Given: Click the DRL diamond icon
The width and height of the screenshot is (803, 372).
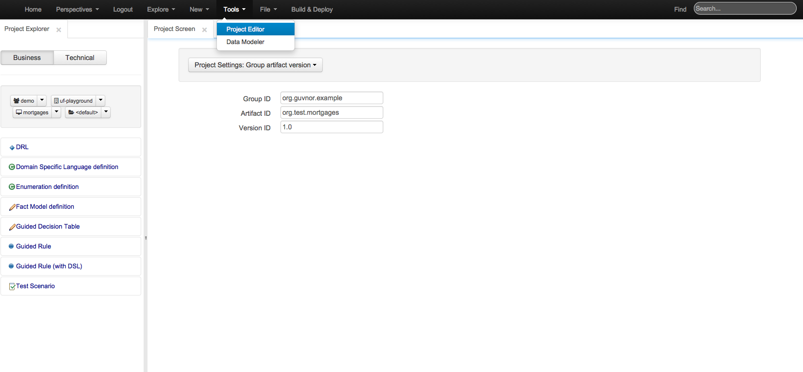Looking at the screenshot, I should point(12,148).
